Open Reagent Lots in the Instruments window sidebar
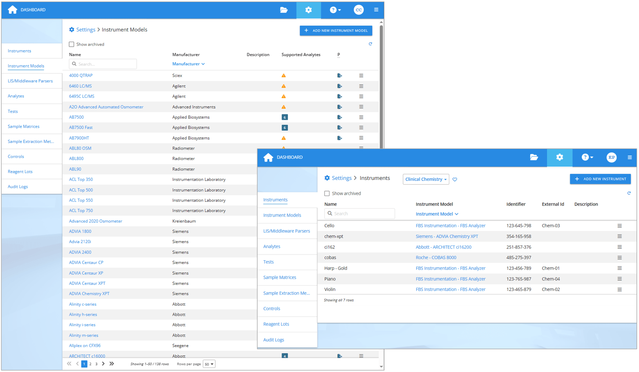This screenshot has height=372, width=639. (x=276, y=324)
